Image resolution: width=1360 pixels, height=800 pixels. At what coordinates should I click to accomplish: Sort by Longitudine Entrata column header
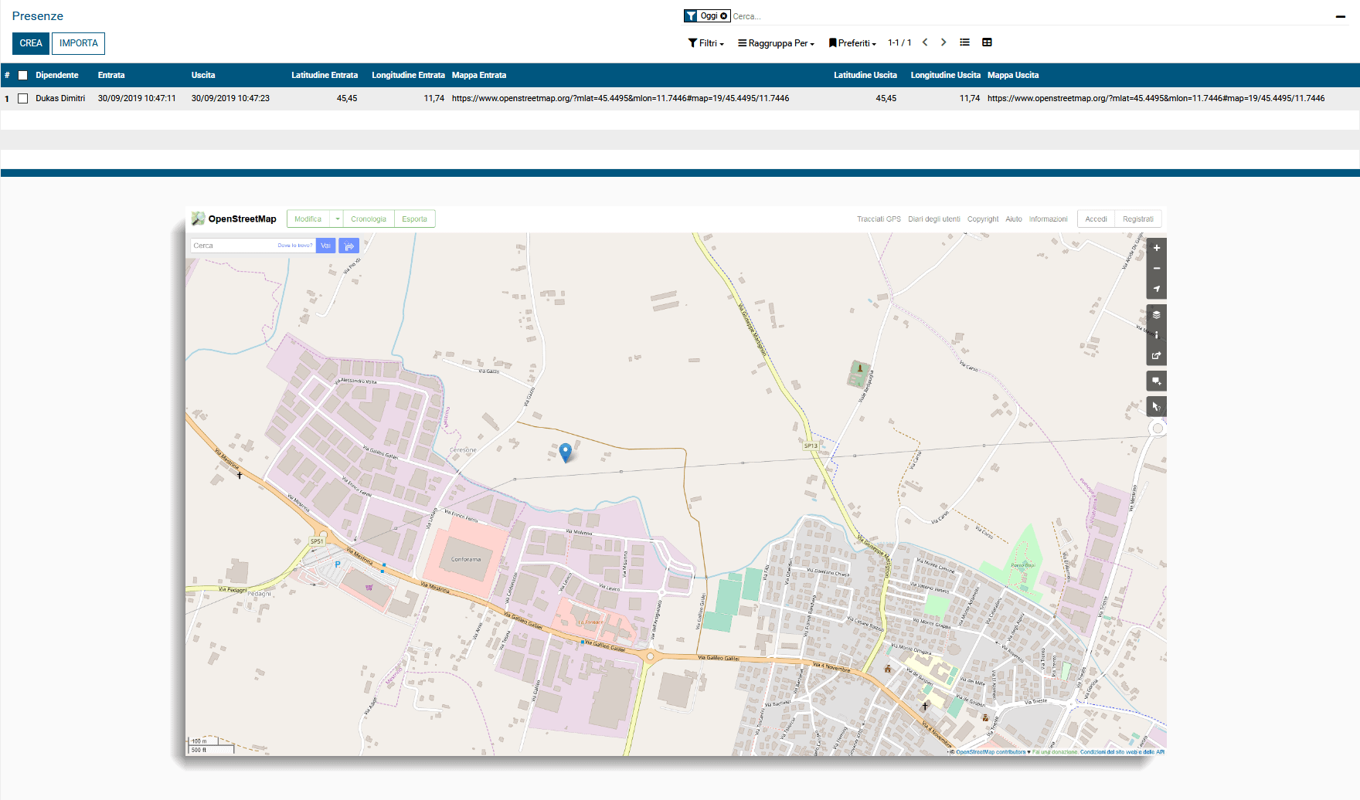point(408,76)
